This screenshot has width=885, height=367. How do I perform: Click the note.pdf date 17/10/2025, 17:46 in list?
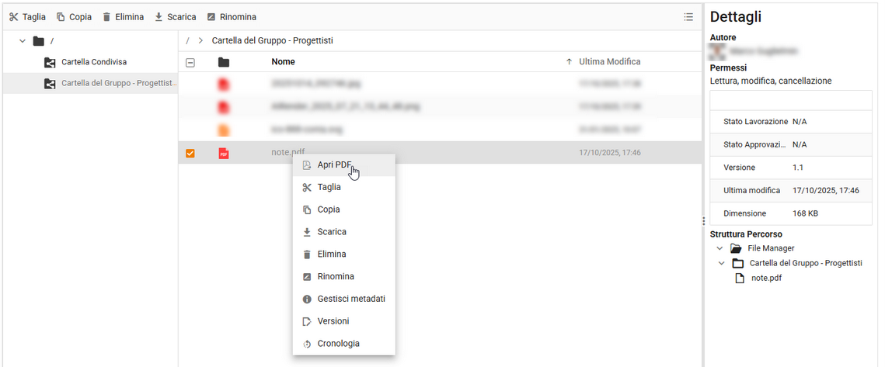[x=610, y=153]
